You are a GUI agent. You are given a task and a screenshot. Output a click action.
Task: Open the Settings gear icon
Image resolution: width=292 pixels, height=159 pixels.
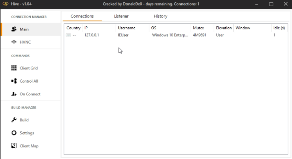14,133
